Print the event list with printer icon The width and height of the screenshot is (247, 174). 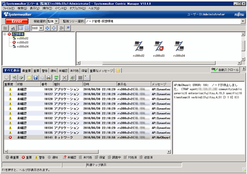(x=49, y=77)
